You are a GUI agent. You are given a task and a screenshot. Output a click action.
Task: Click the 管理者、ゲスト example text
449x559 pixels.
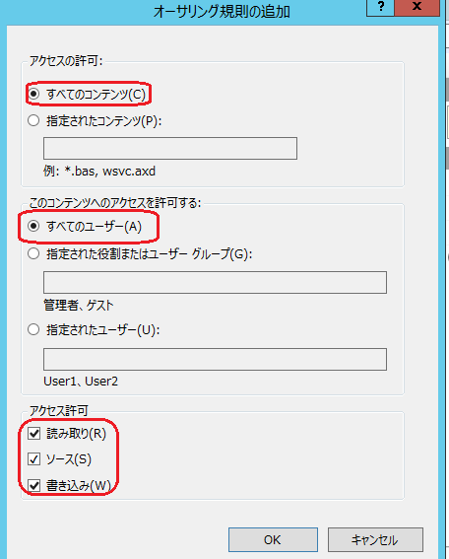coord(79,306)
